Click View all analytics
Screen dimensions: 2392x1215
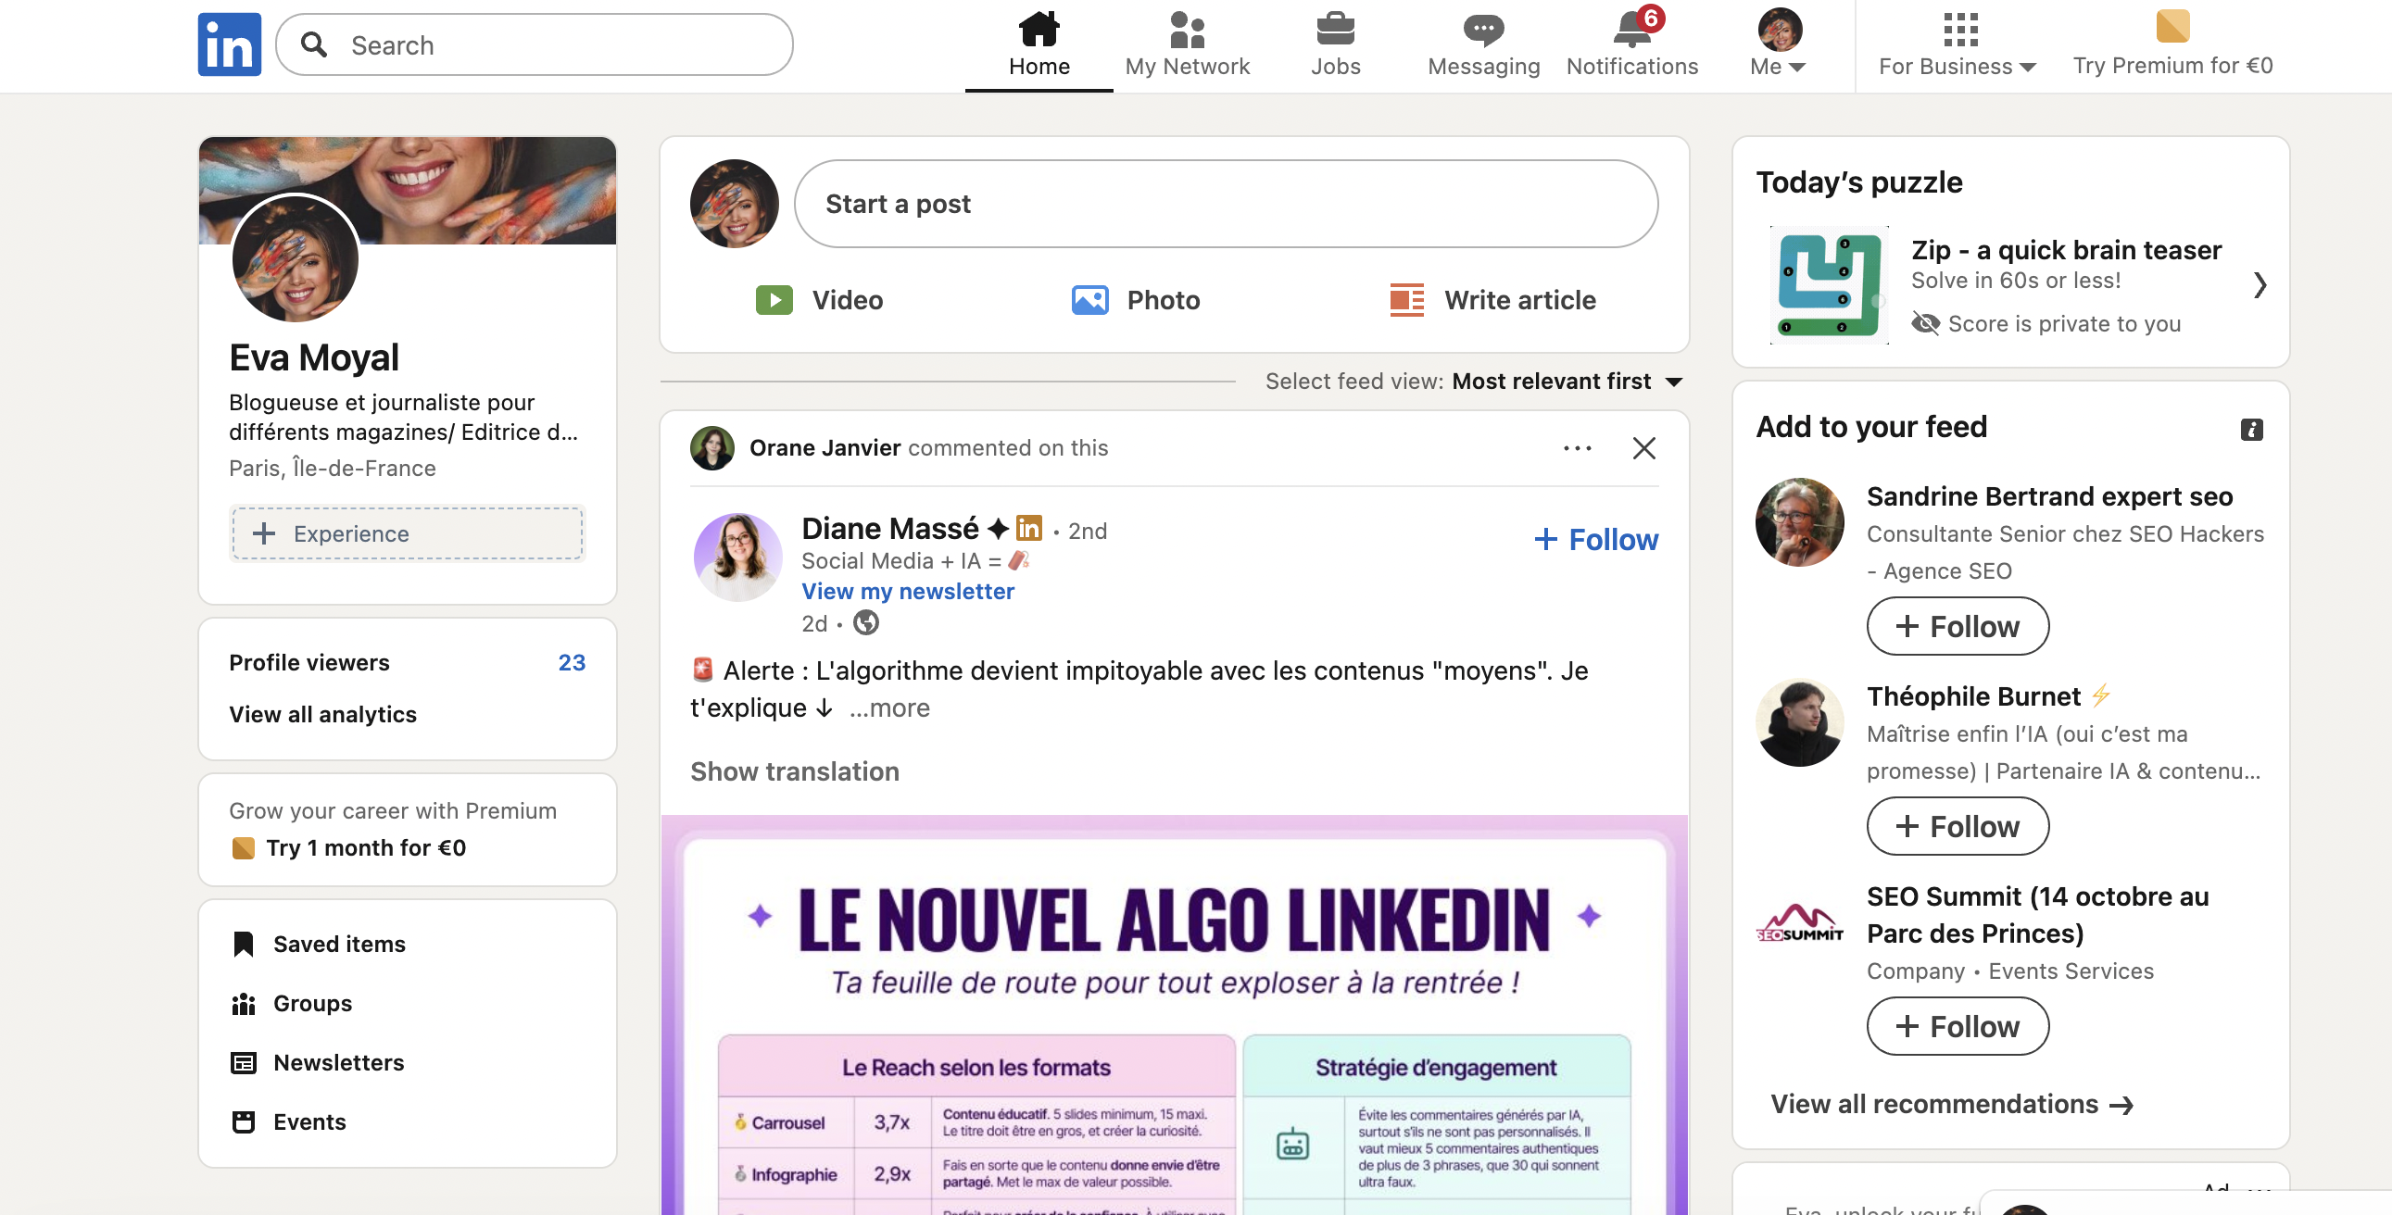[x=322, y=715]
